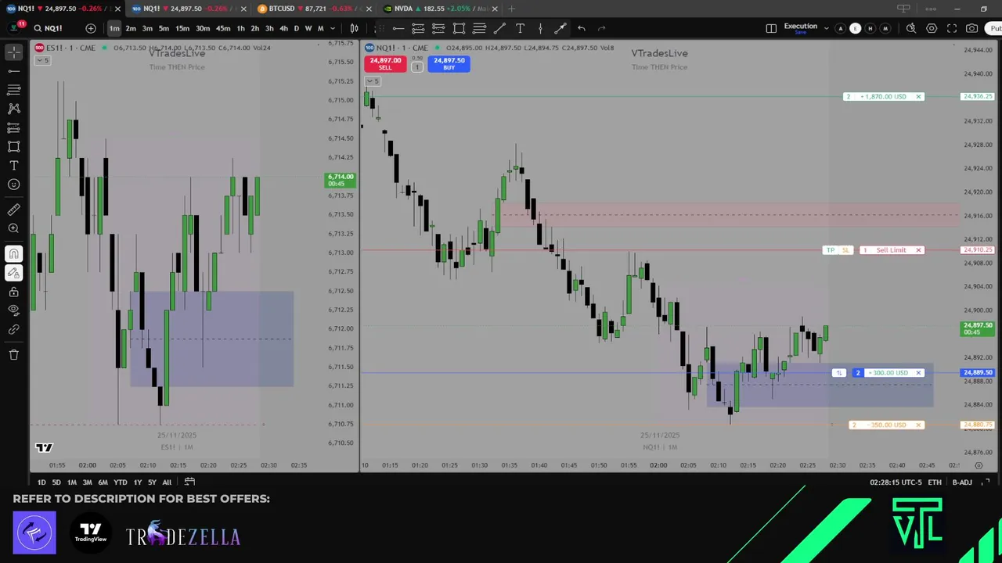
Task: Click the blue BUY 24,897.50 button
Action: click(x=449, y=63)
